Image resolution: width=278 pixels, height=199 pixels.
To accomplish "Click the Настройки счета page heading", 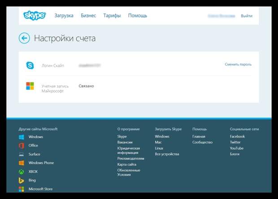I will 65,38.
